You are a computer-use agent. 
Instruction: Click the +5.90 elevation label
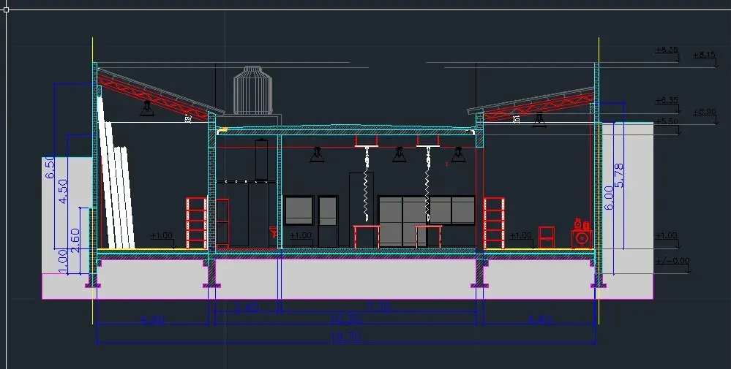point(704,112)
